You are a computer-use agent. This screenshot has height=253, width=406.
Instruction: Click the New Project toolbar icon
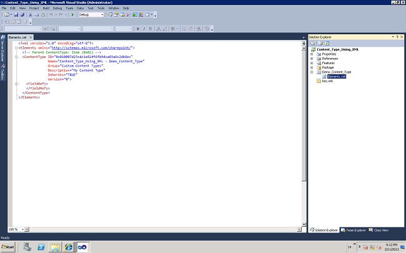coord(7,15)
